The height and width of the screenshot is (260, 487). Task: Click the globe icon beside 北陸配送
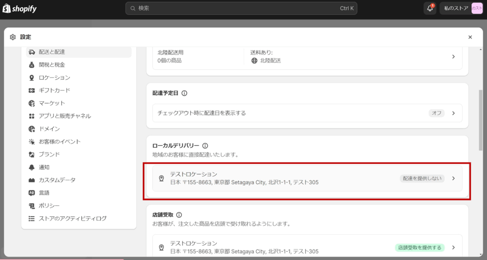pos(254,60)
